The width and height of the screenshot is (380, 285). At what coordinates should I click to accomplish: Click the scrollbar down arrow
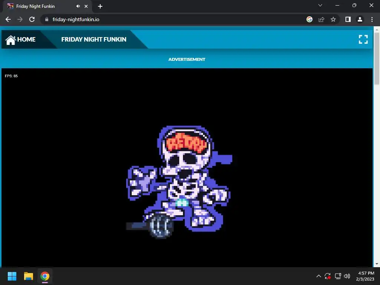coord(377,264)
